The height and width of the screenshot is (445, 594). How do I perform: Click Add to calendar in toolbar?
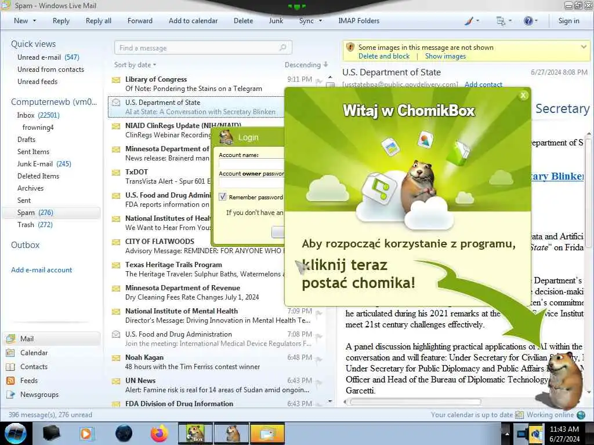193,21
